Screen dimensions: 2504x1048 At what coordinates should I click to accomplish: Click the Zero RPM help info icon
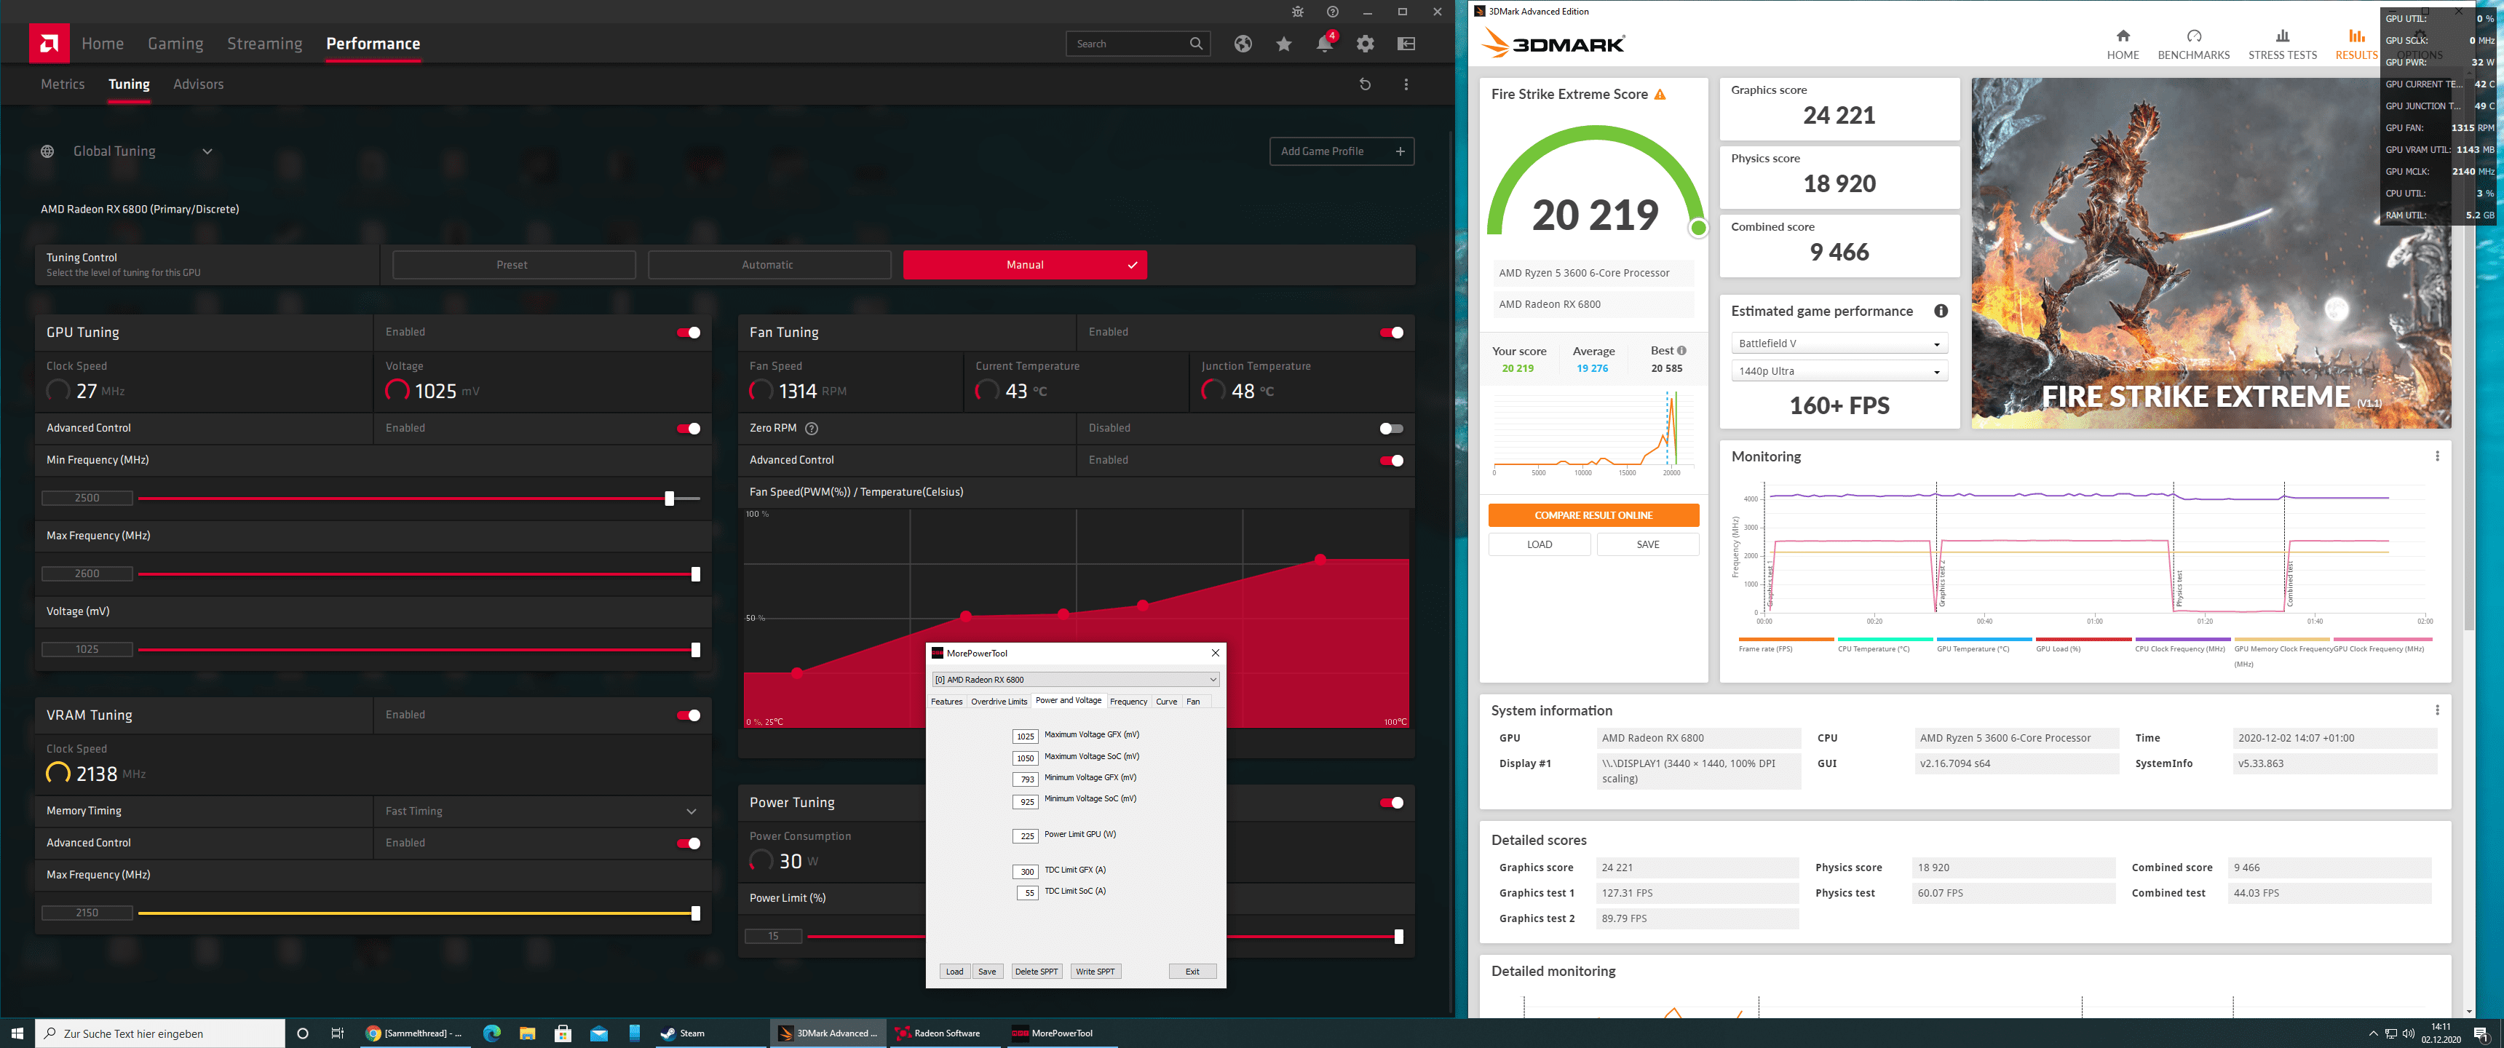tap(812, 429)
